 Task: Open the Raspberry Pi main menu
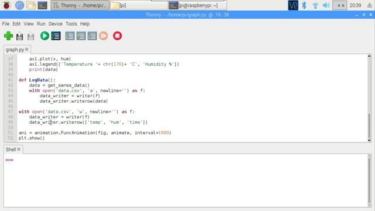tap(6, 5)
